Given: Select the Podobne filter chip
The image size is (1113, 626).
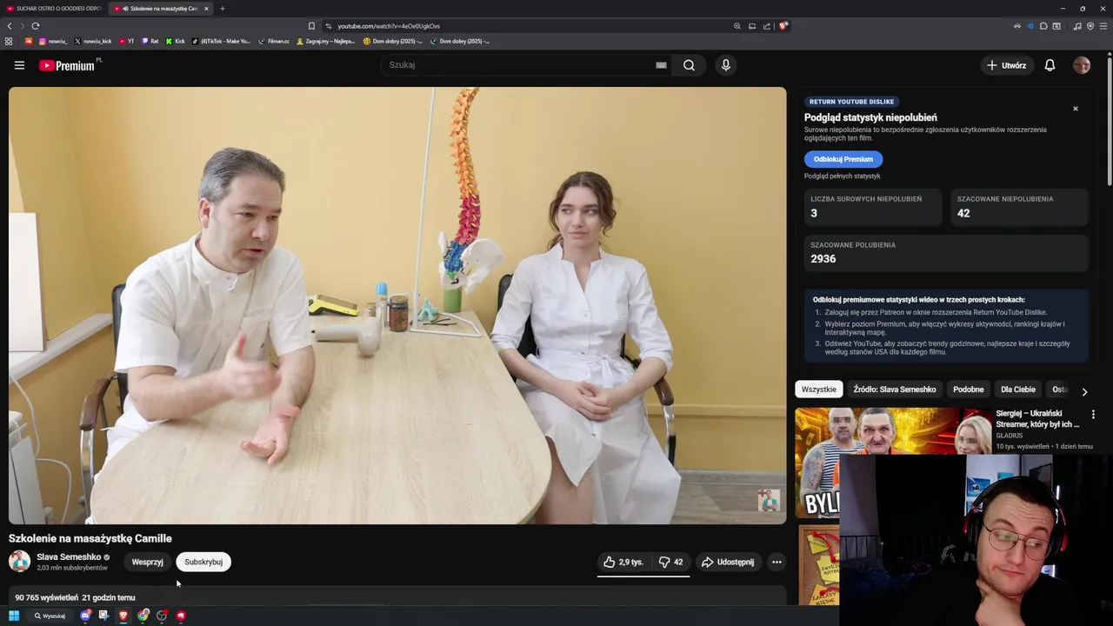Looking at the screenshot, I should coord(968,390).
